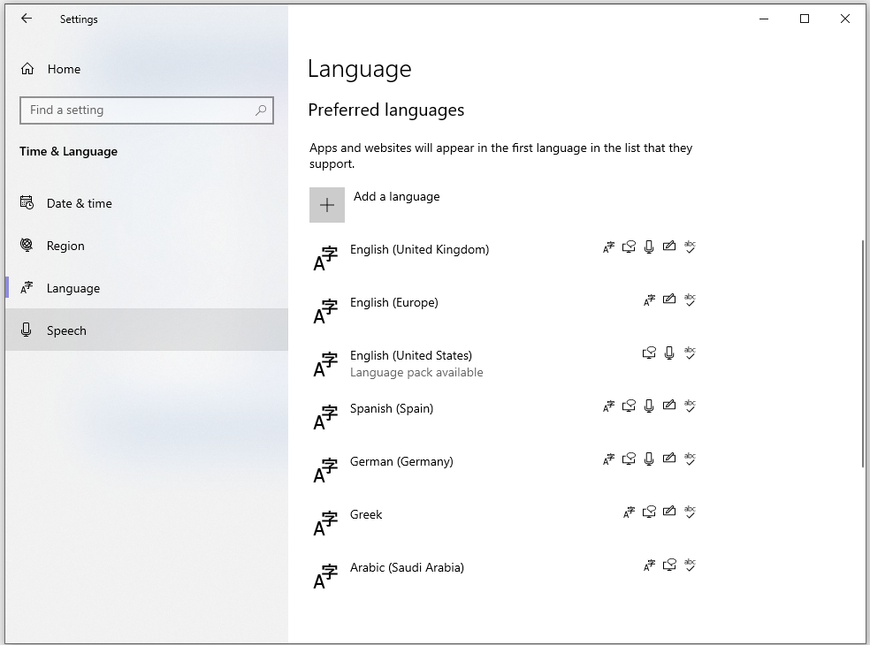Click display language icon for English (Europe)
The width and height of the screenshot is (870, 645).
click(x=649, y=300)
